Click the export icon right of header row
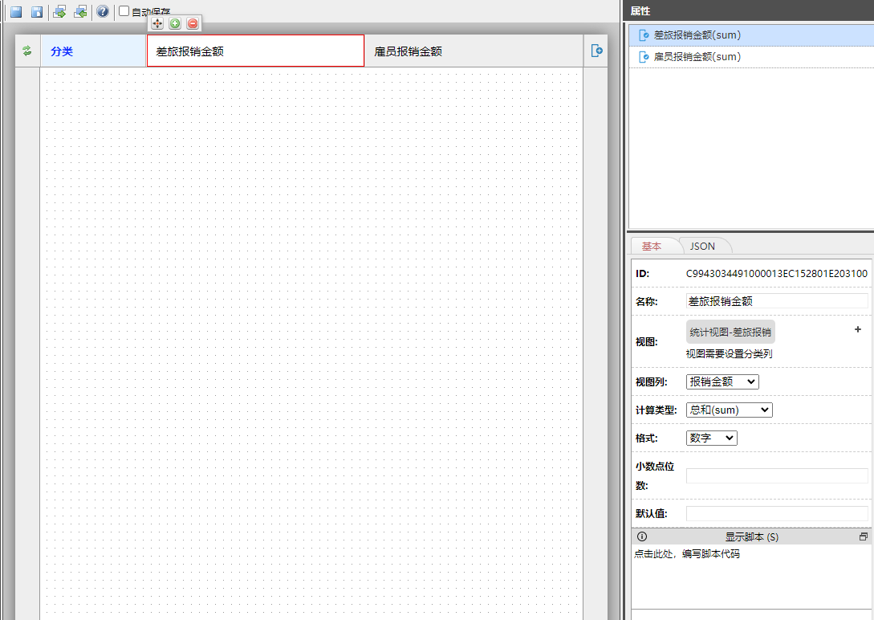874x620 pixels. (x=596, y=51)
